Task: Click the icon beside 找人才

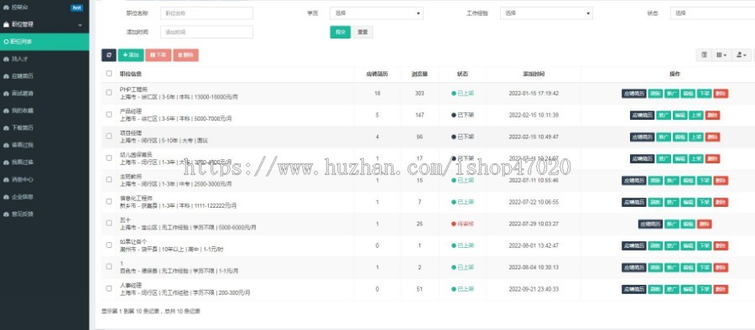Action: 6,59
